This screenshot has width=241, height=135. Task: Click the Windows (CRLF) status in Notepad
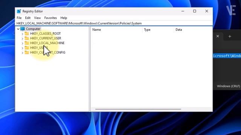click(229, 86)
